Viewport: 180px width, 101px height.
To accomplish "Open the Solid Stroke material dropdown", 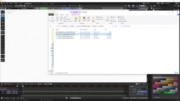I will pyautogui.click(x=26, y=8).
